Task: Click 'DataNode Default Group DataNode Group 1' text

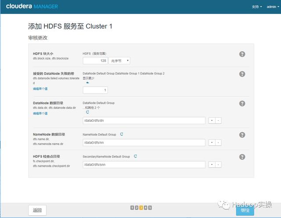Action: click(111, 74)
